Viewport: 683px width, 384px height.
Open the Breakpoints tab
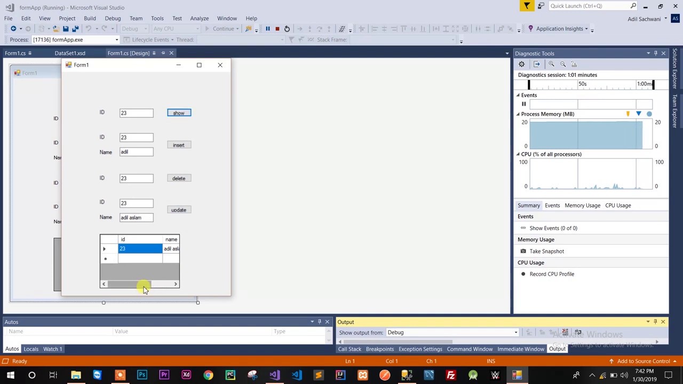pyautogui.click(x=379, y=349)
